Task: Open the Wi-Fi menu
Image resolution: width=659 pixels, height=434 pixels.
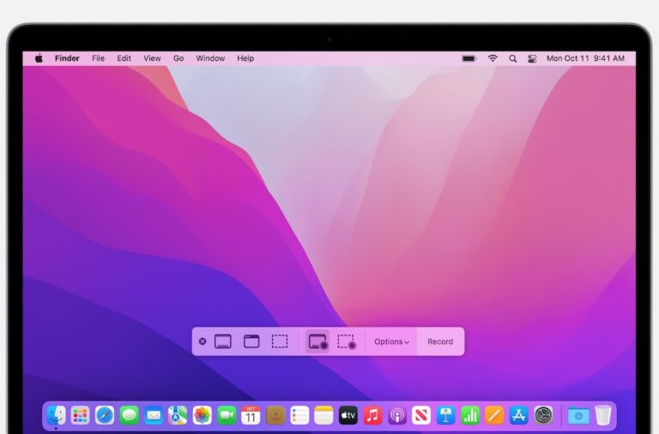Action: pyautogui.click(x=493, y=58)
